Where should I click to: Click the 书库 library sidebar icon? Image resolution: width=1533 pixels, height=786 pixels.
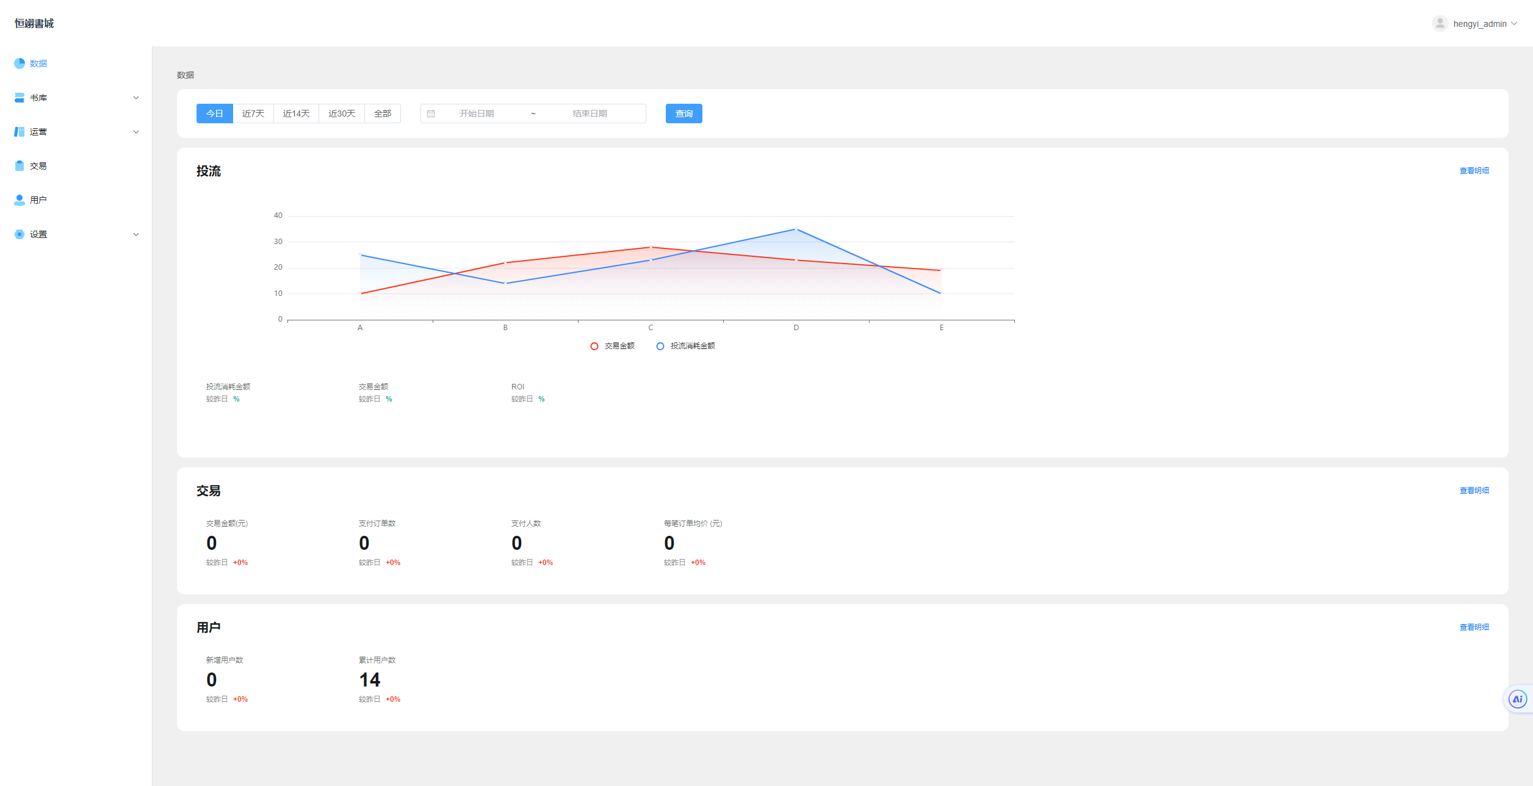(20, 98)
